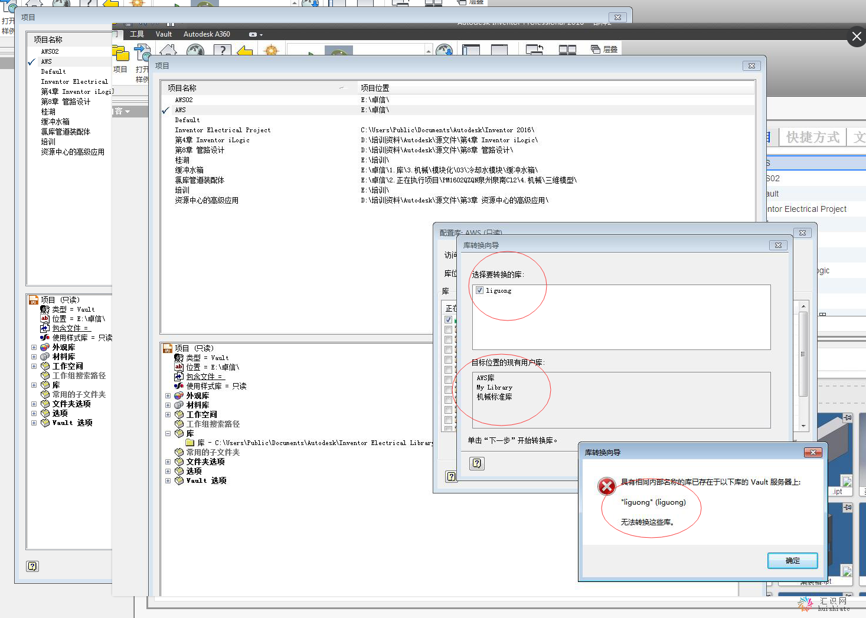Collapse the 库 node in front Projects dialog

point(168,434)
